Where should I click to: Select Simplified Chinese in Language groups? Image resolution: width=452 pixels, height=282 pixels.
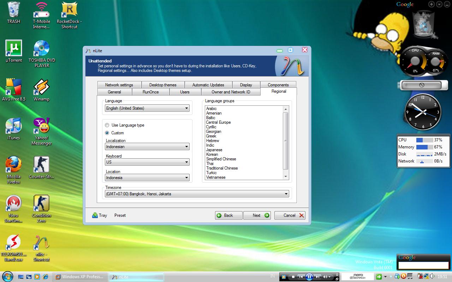(x=221, y=159)
